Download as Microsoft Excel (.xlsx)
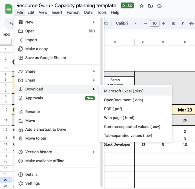 (x=136, y=91)
